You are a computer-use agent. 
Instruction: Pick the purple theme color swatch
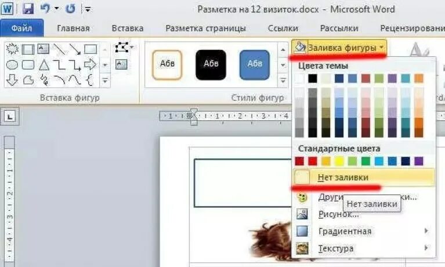click(392, 78)
